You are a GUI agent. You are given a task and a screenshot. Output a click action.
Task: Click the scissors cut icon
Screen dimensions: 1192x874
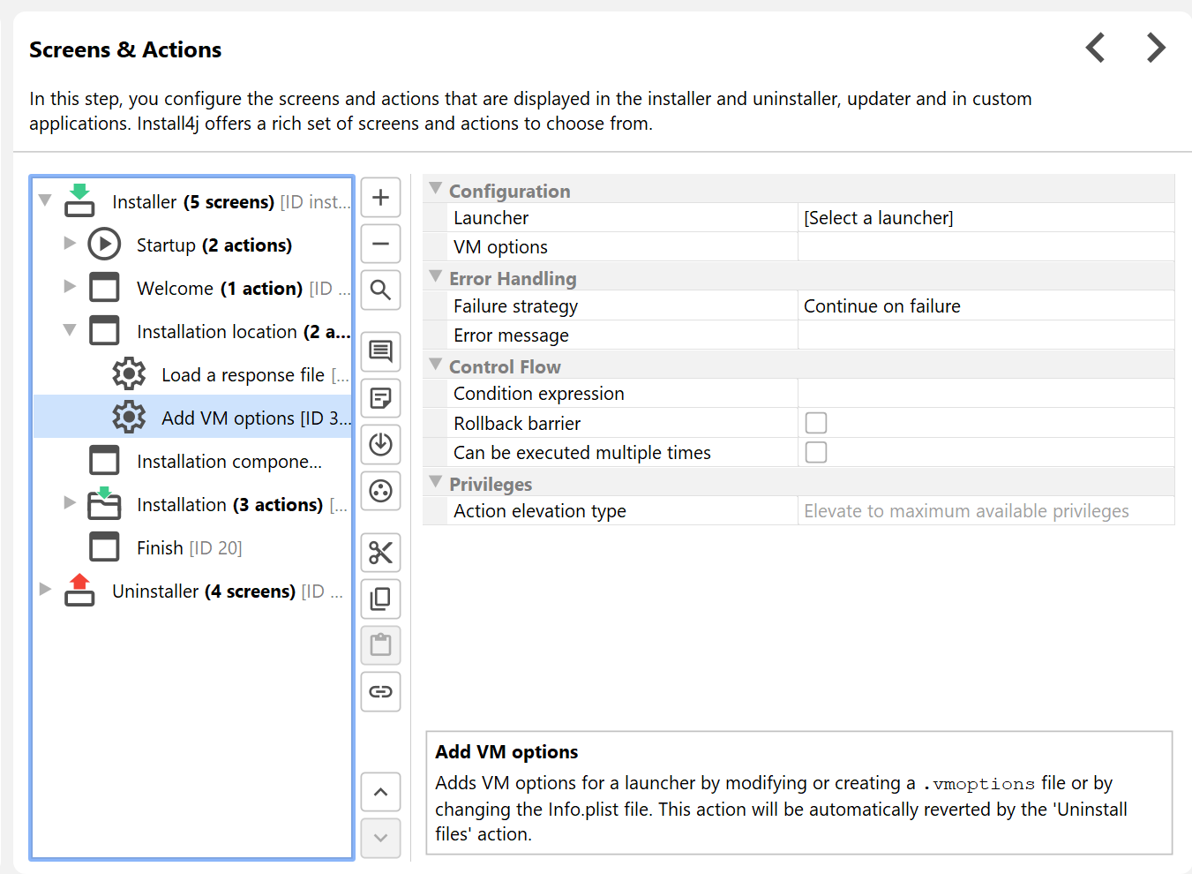tap(380, 553)
